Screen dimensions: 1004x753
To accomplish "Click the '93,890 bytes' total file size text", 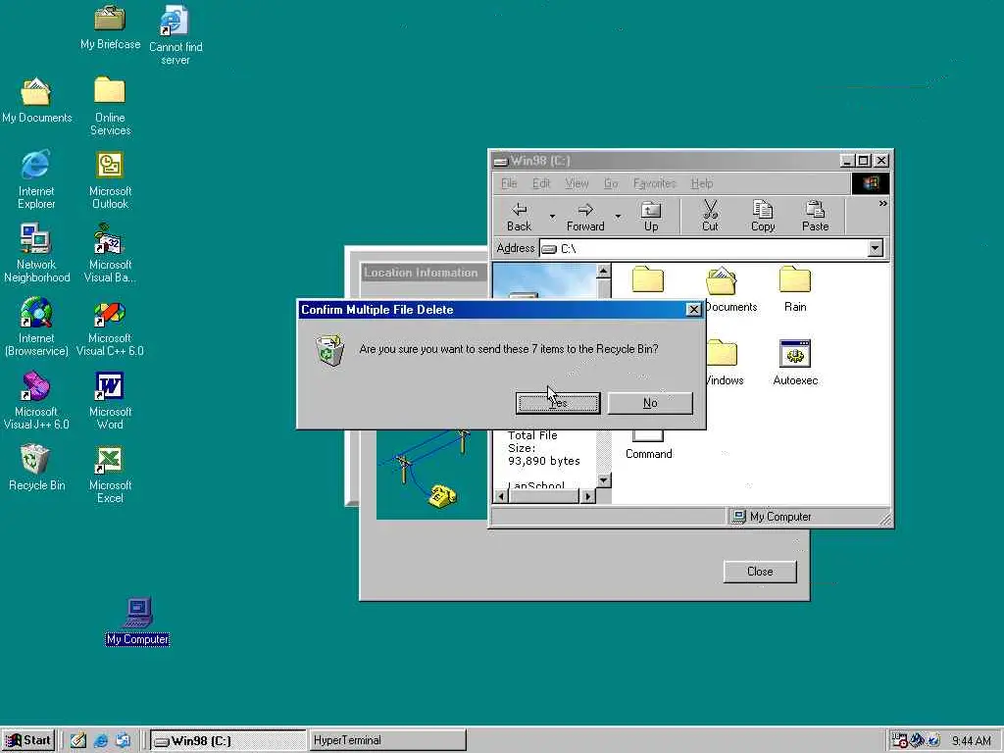I will pyautogui.click(x=543, y=461).
